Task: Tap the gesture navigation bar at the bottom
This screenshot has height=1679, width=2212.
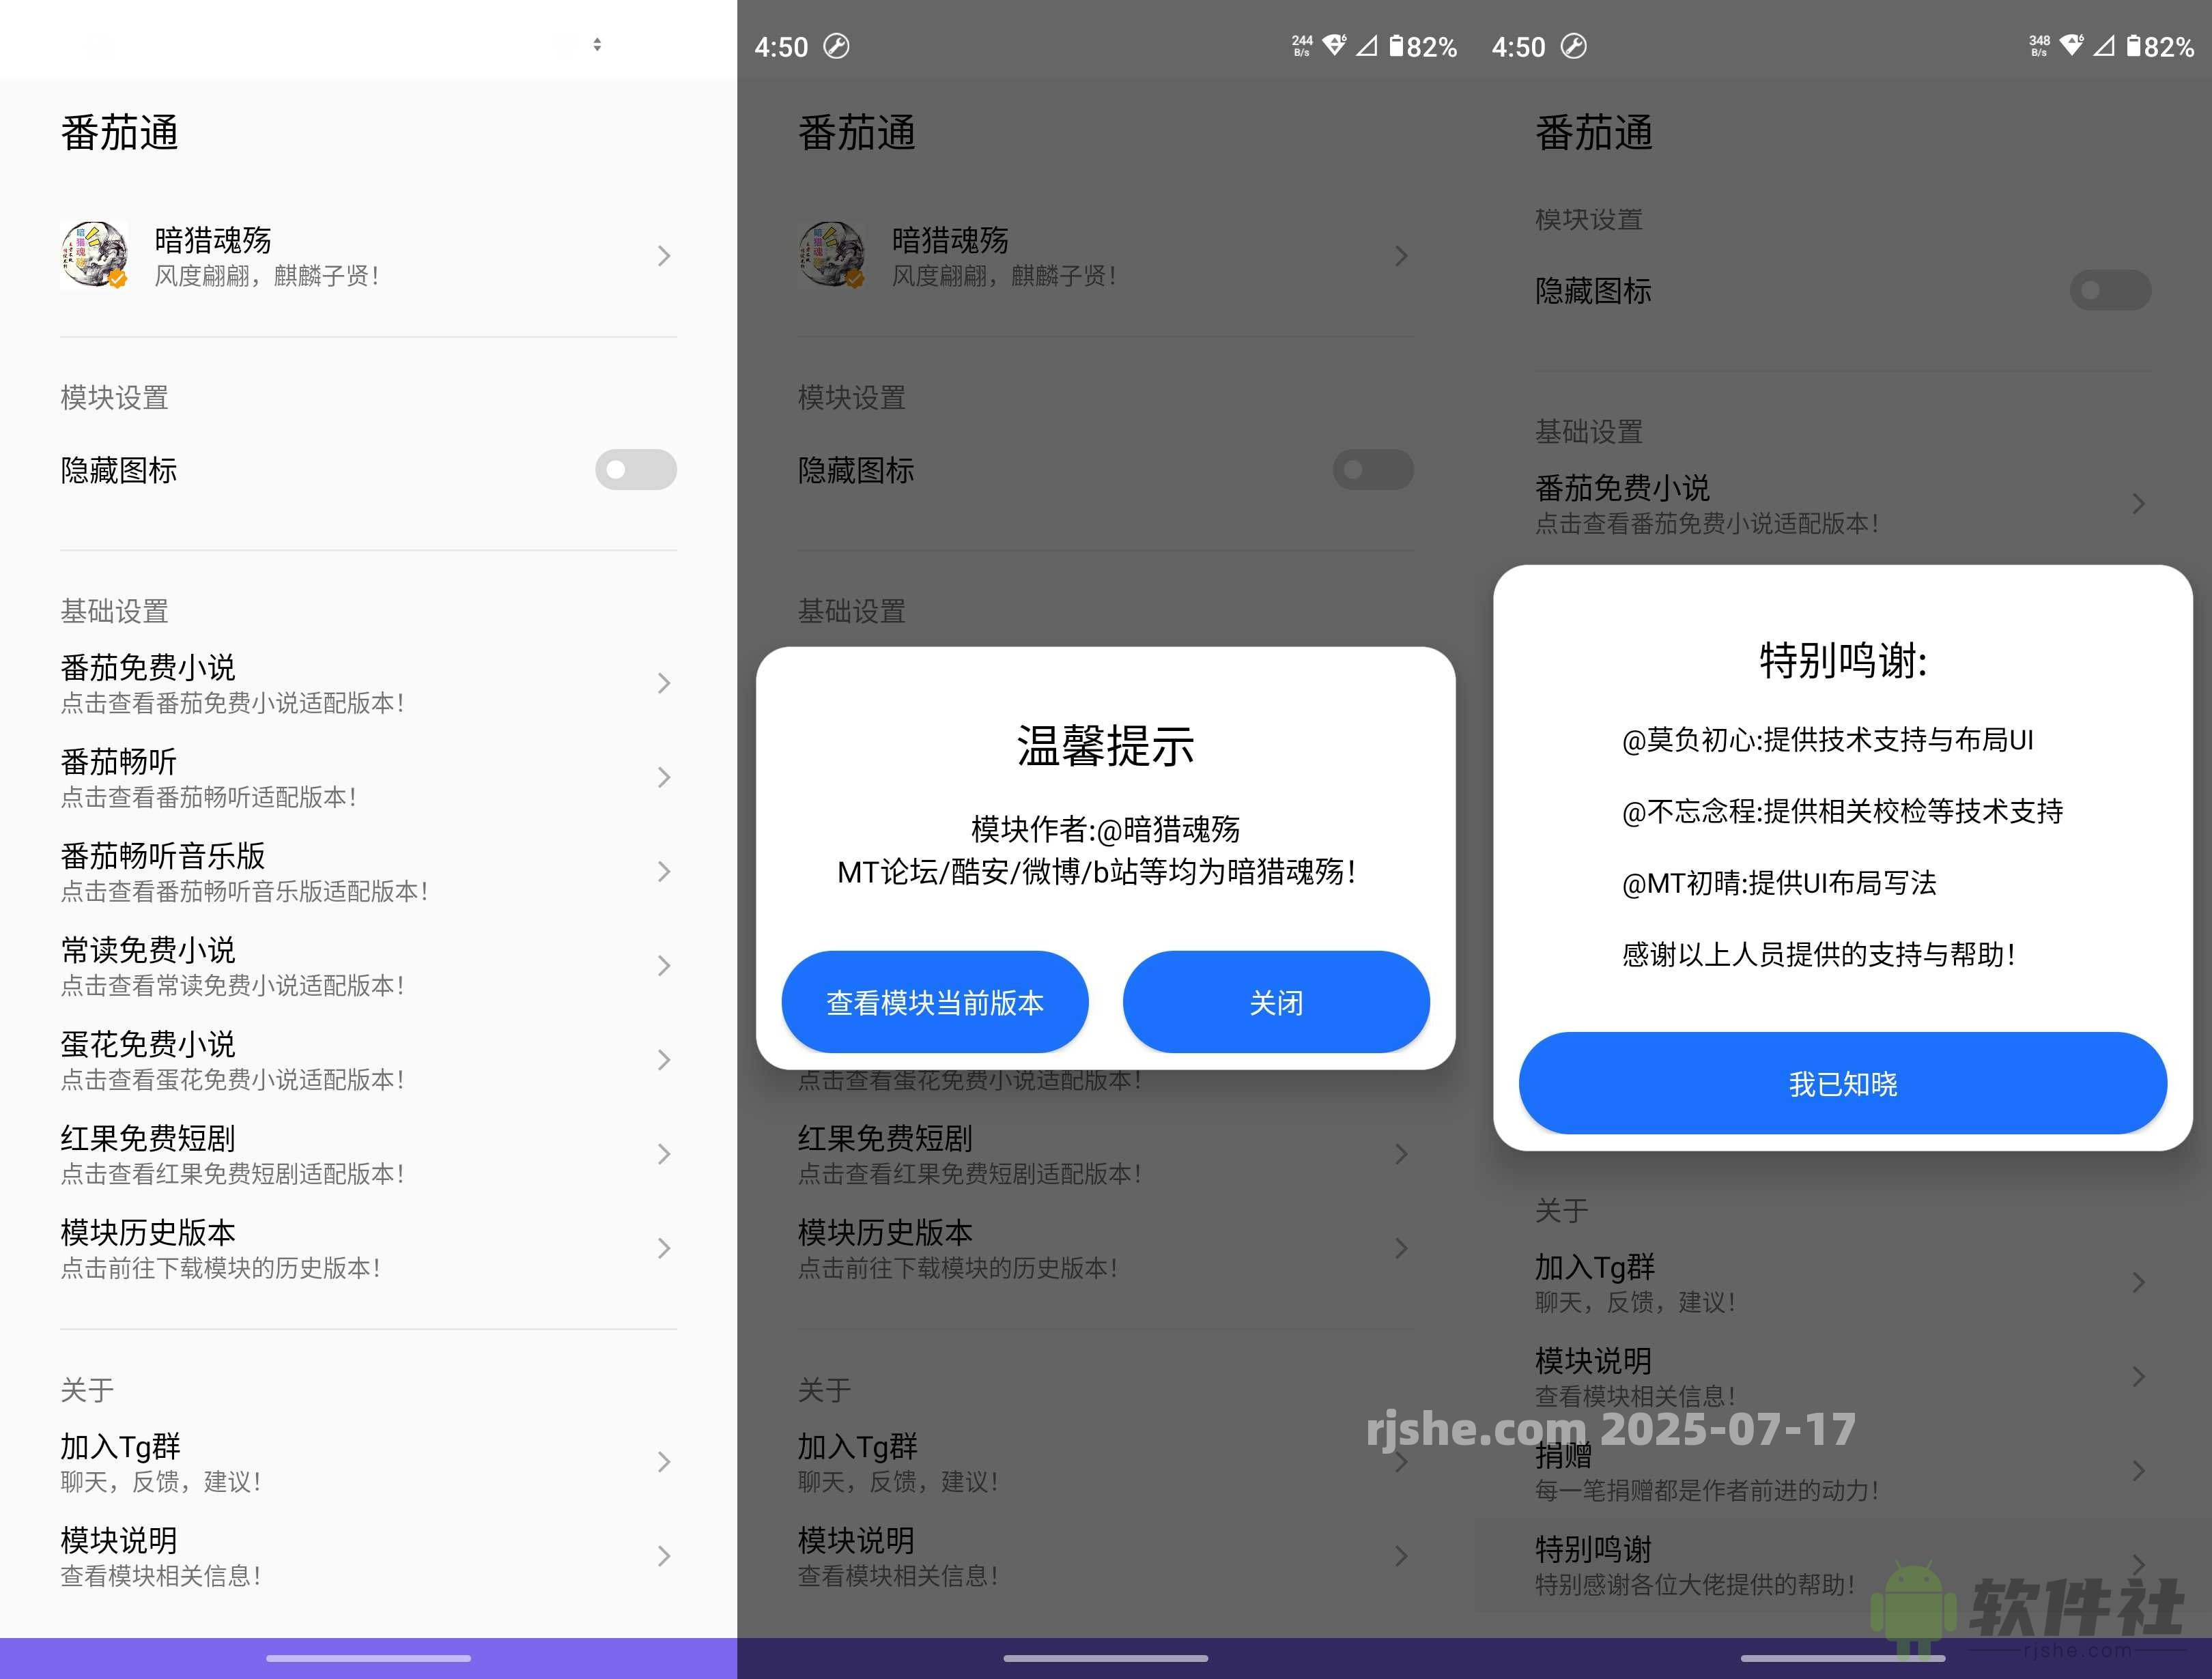Action: click(x=369, y=1657)
